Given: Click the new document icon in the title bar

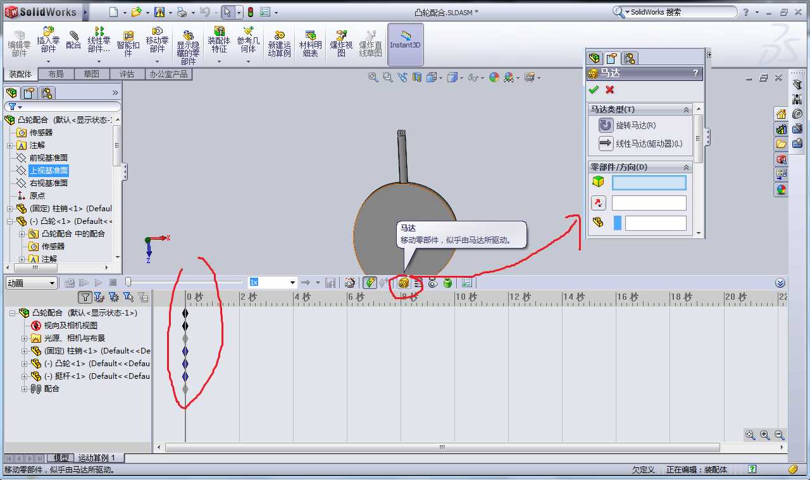Looking at the screenshot, I should [x=113, y=12].
